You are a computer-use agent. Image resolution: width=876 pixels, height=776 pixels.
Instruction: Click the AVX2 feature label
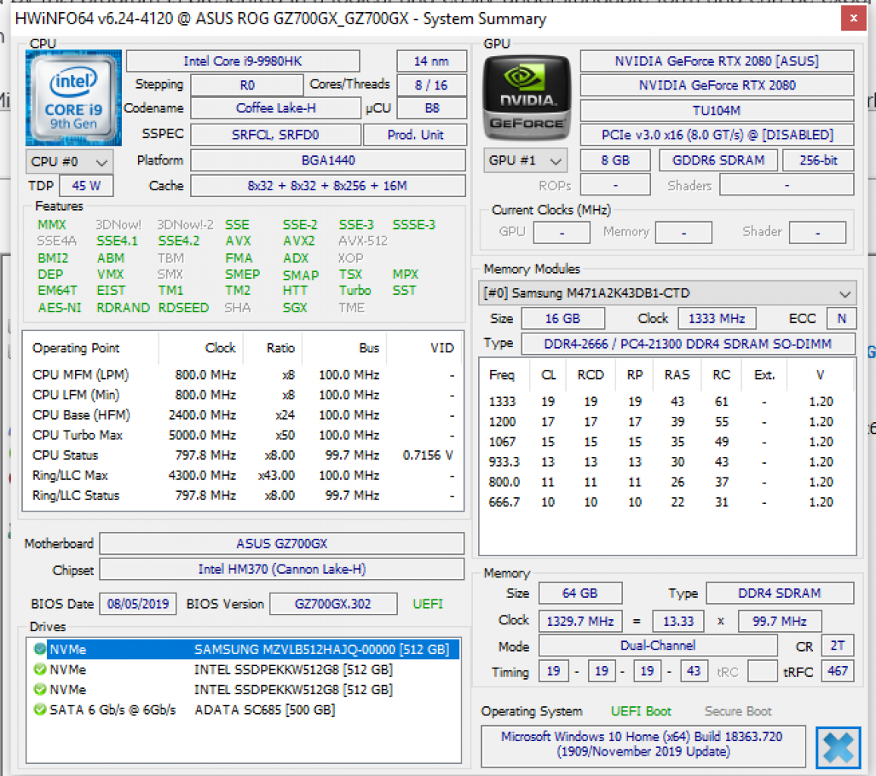click(x=299, y=241)
